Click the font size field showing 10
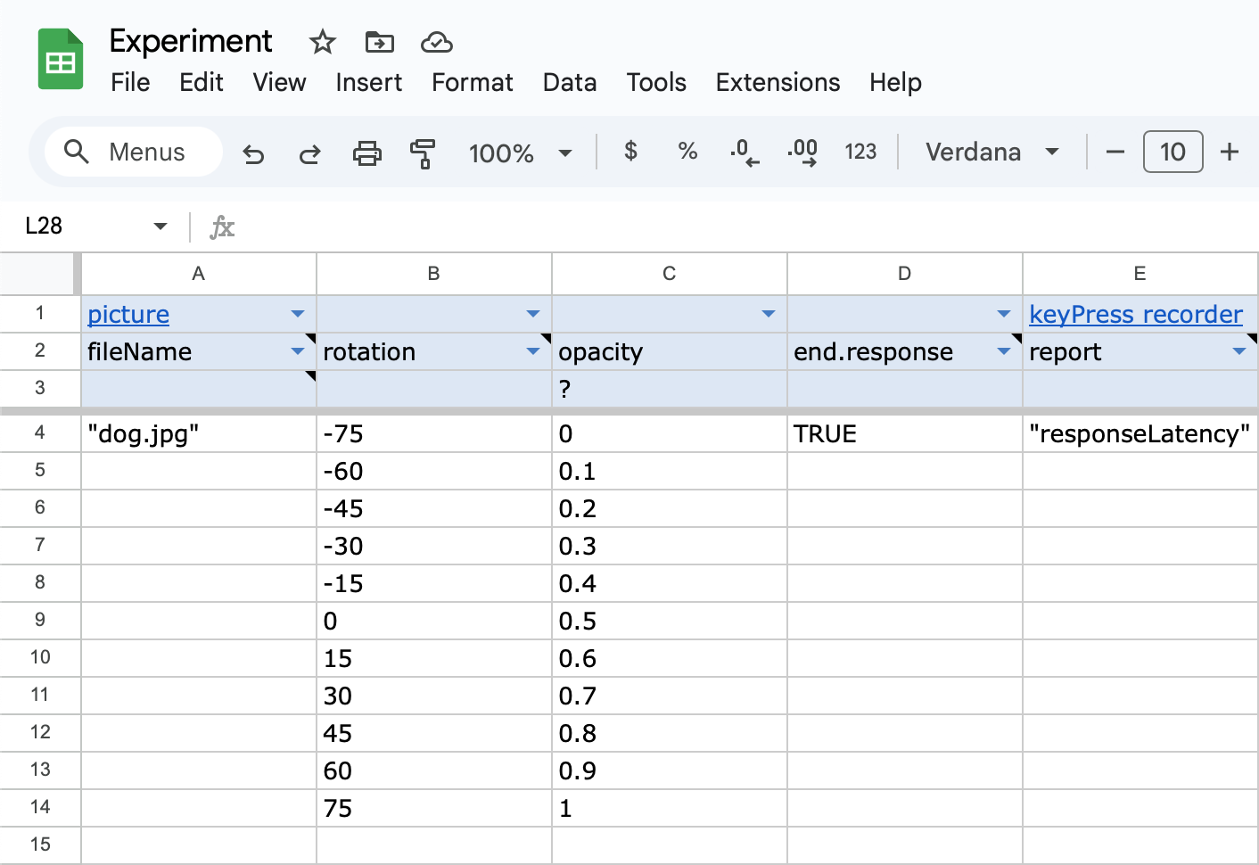Screen dimensions: 1259x865 click(1173, 152)
